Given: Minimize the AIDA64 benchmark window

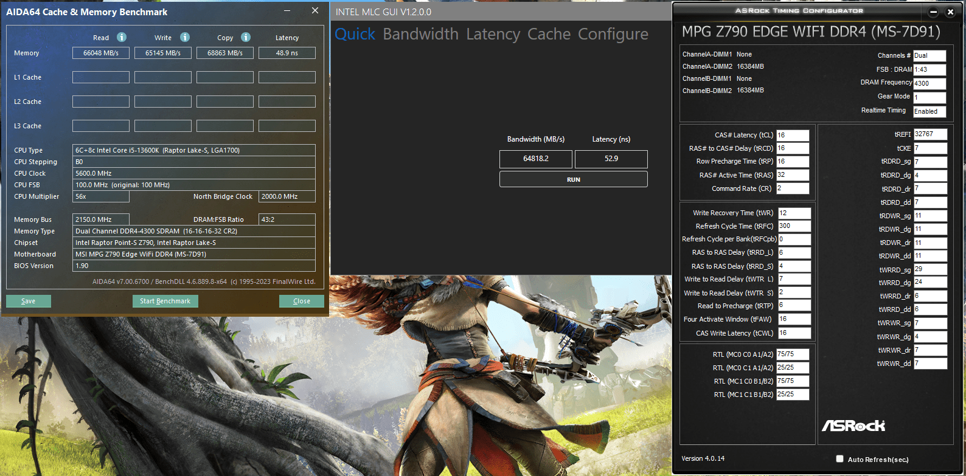Looking at the screenshot, I should (x=287, y=10).
